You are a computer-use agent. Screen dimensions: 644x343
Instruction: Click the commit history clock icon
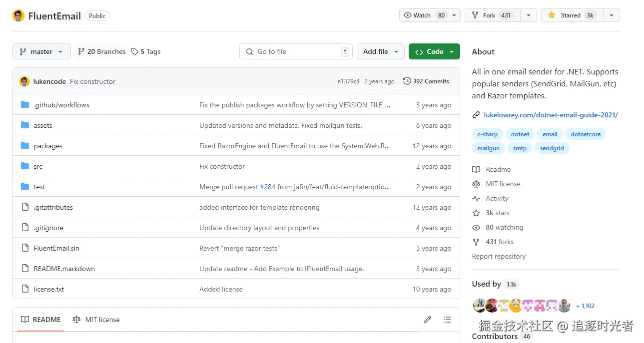[407, 81]
